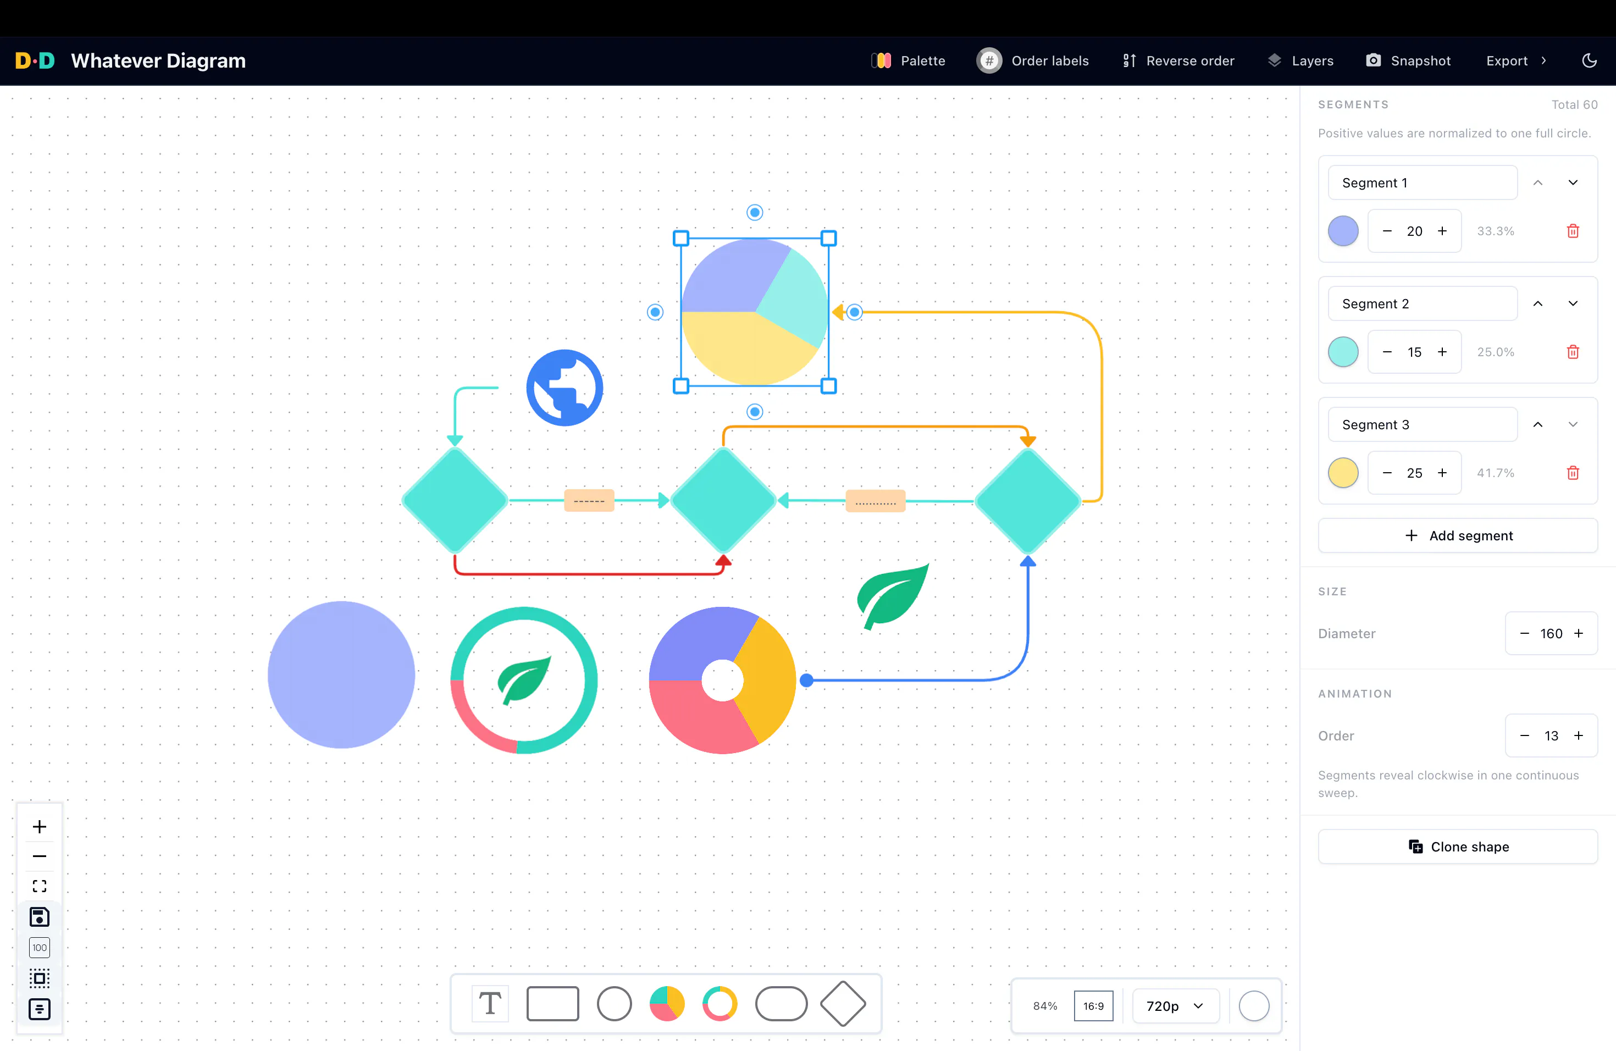Viewport: 1616px width, 1051px height.
Task: Select the Rounded pill shape tool
Action: click(781, 1004)
